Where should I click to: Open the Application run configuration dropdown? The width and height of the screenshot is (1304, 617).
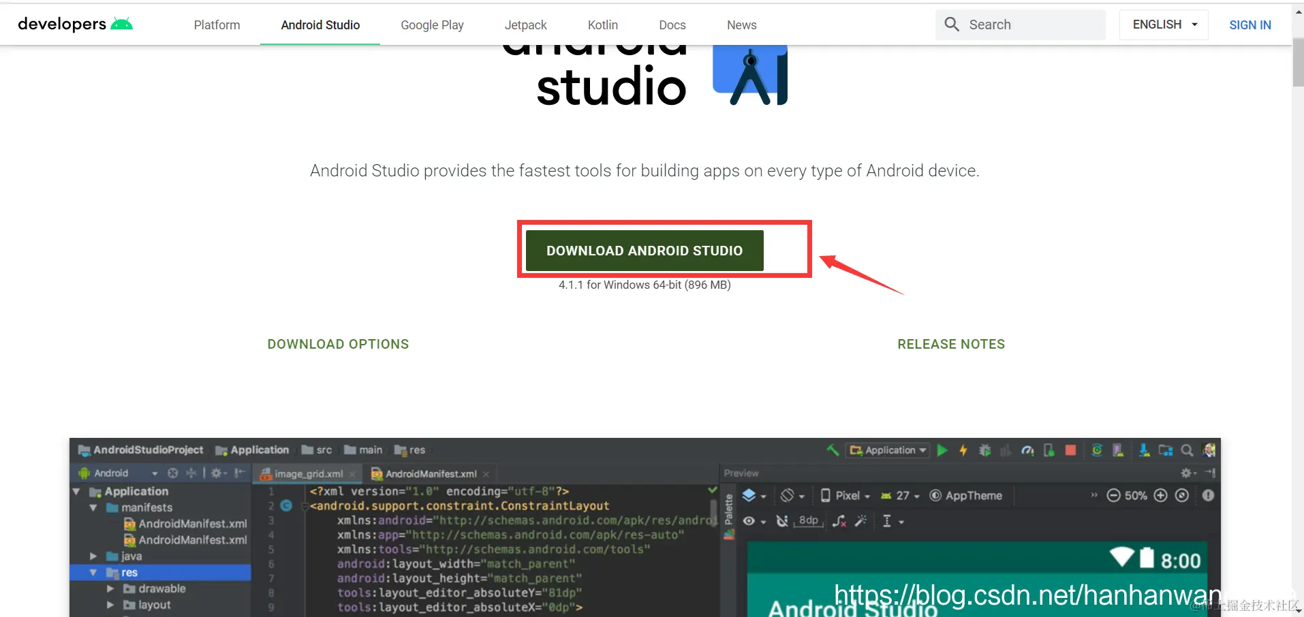(x=888, y=450)
